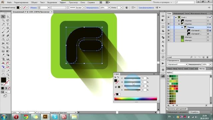This screenshot has height=120, width=213.
Task: Select the Blob Brush tool
Action: pyautogui.click(x=3, y=36)
